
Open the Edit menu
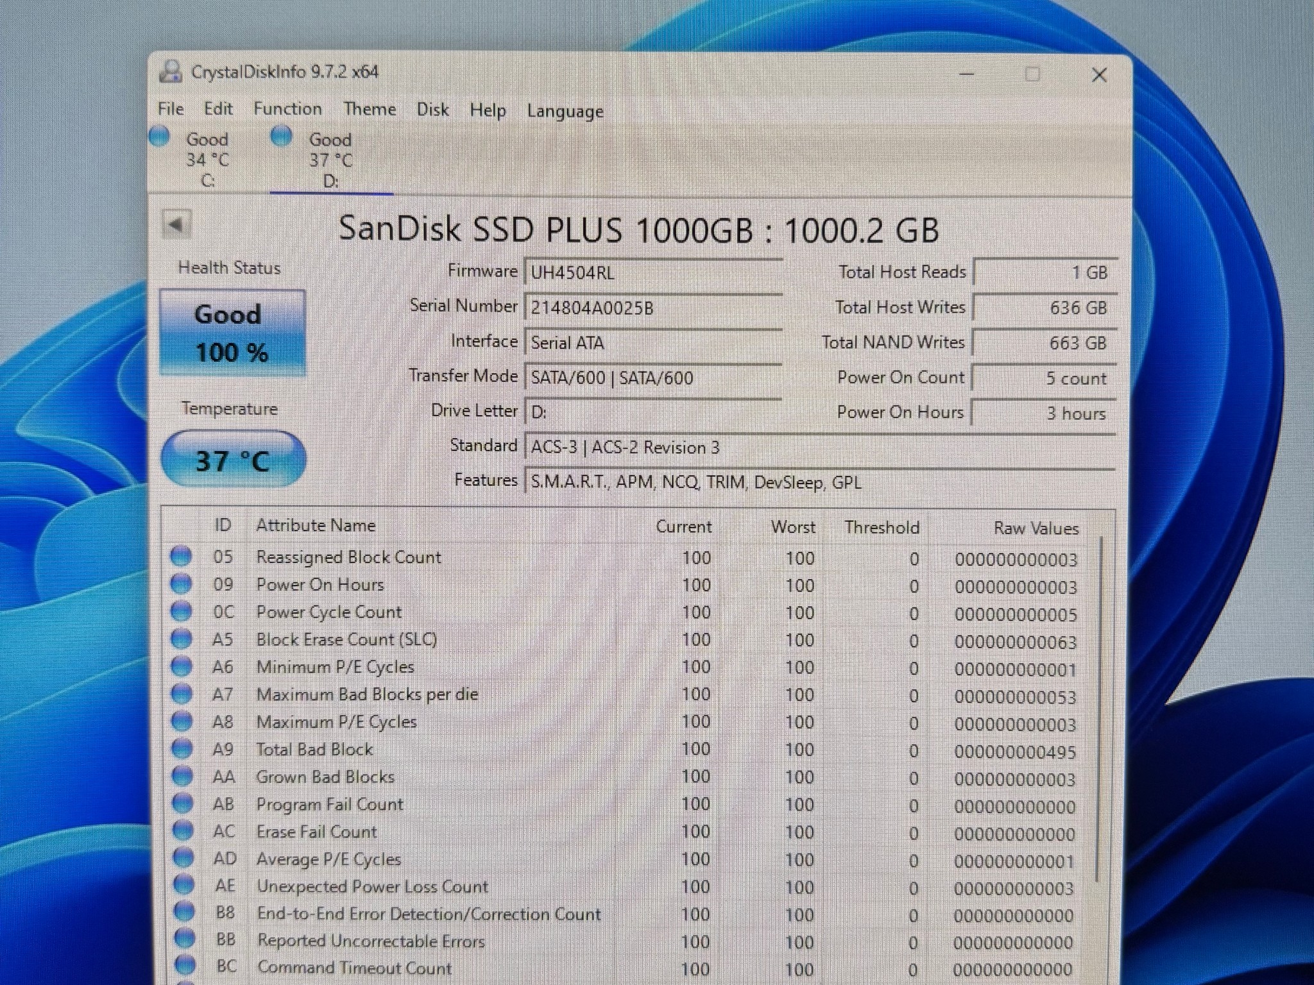coord(218,108)
